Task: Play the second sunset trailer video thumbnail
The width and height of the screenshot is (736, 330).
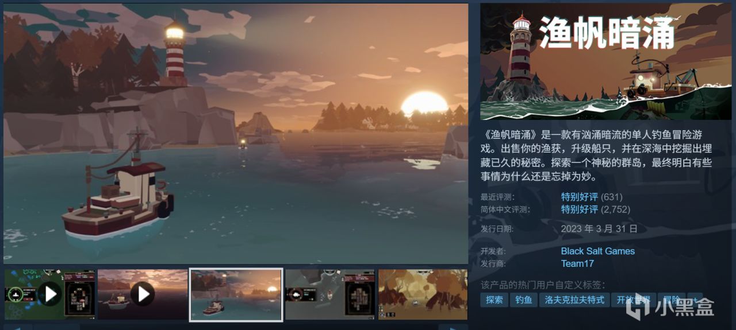Action: [143, 294]
